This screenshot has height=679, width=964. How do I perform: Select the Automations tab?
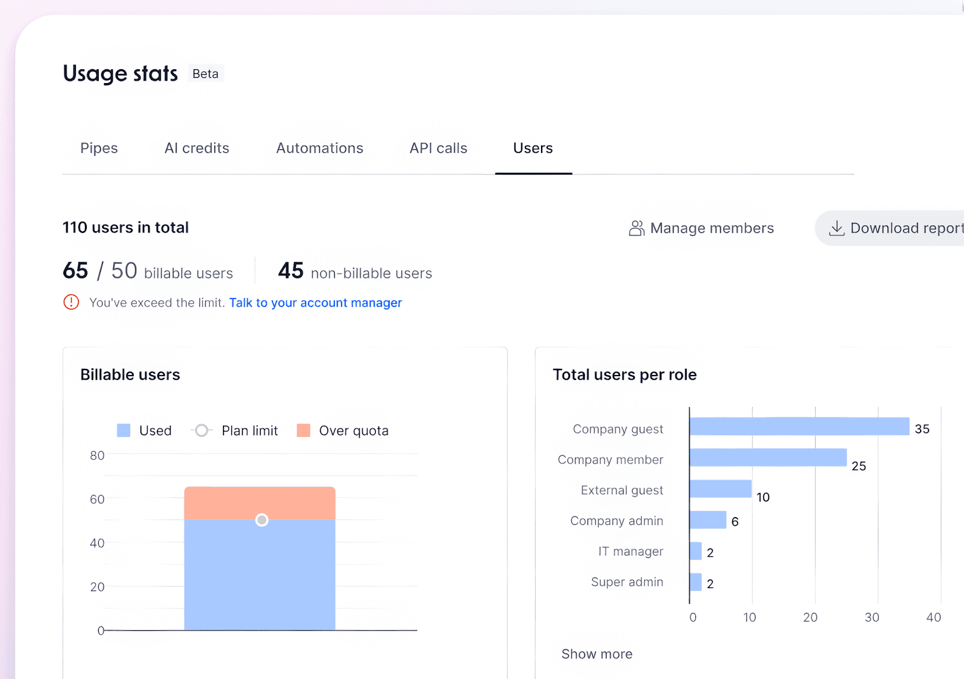[320, 148]
